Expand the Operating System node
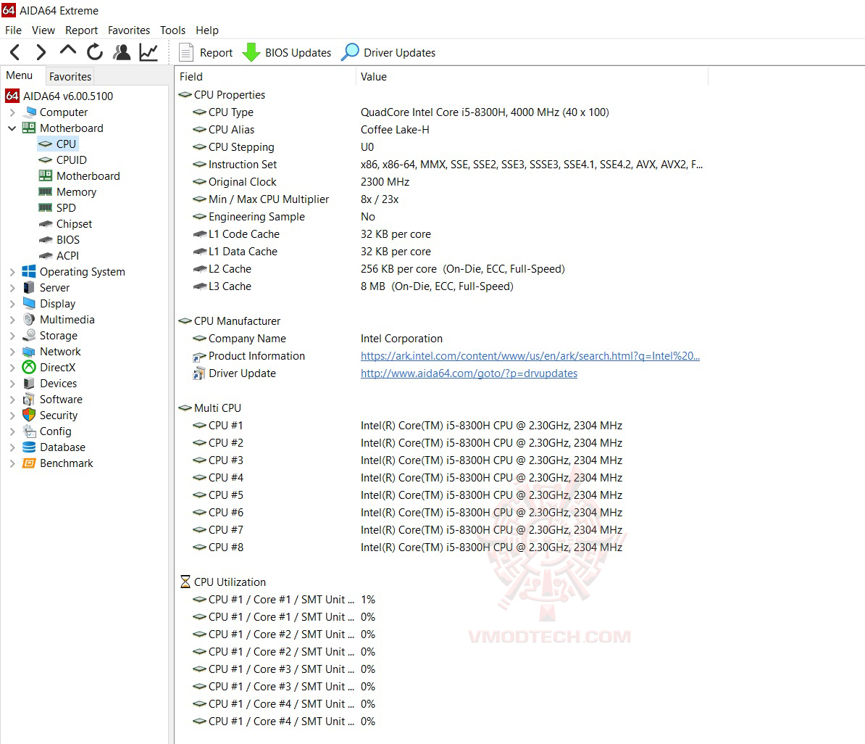This screenshot has height=744, width=865. point(12,272)
